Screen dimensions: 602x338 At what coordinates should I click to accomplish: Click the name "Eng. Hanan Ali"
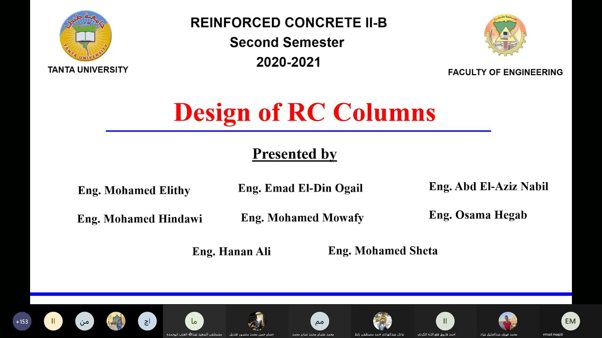pos(231,252)
